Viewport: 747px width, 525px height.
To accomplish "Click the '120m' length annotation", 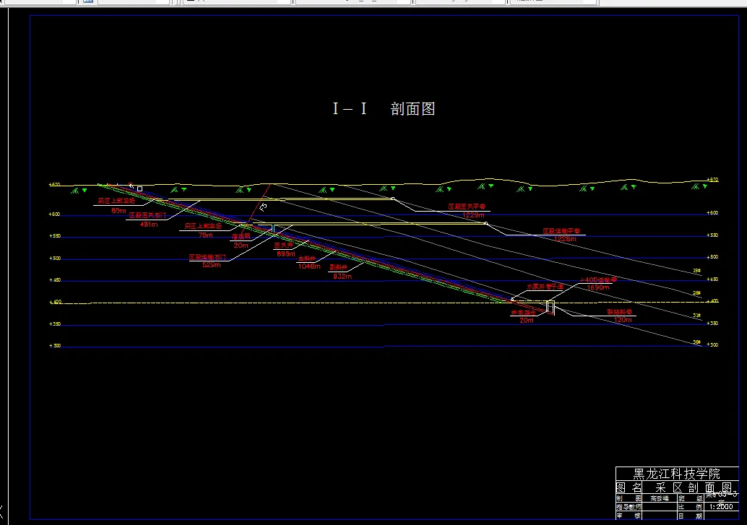I will point(623,320).
